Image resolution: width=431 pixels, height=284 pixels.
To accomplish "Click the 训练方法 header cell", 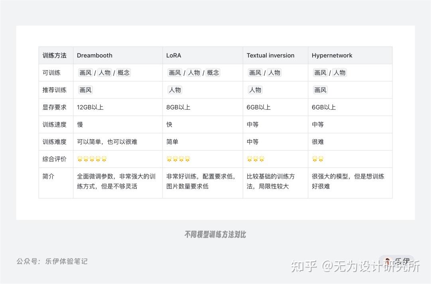I will (56, 55).
